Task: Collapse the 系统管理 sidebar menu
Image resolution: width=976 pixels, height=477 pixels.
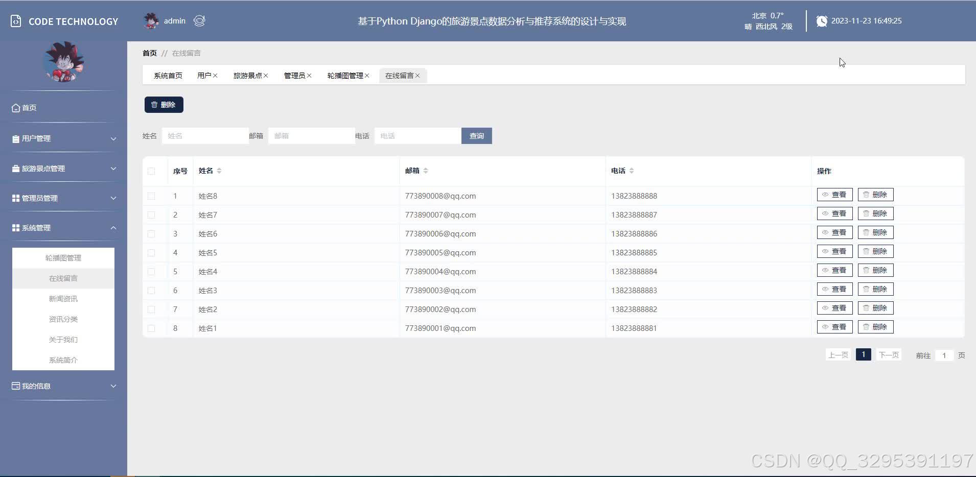Action: (64, 228)
